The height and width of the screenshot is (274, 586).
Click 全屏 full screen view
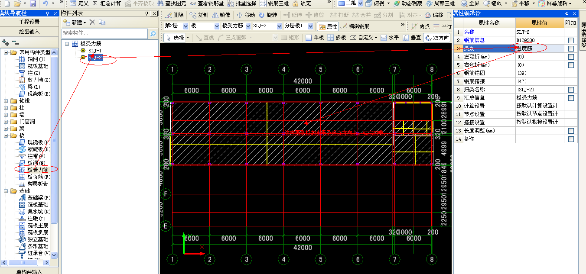471,3
